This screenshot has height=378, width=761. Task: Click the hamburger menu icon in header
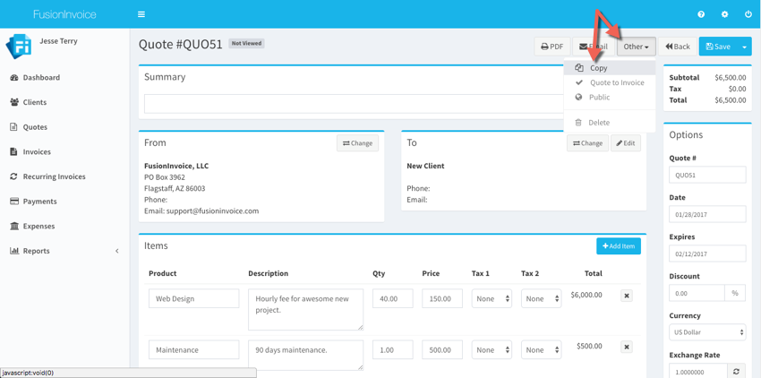point(141,14)
